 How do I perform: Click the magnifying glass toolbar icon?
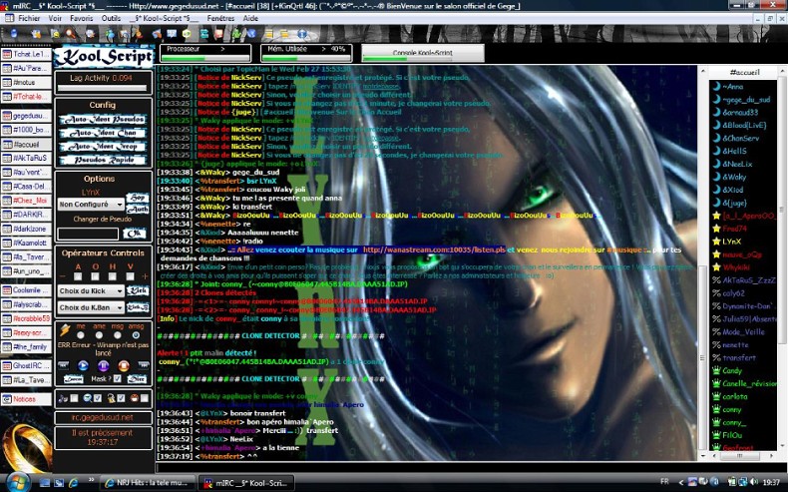71,34
